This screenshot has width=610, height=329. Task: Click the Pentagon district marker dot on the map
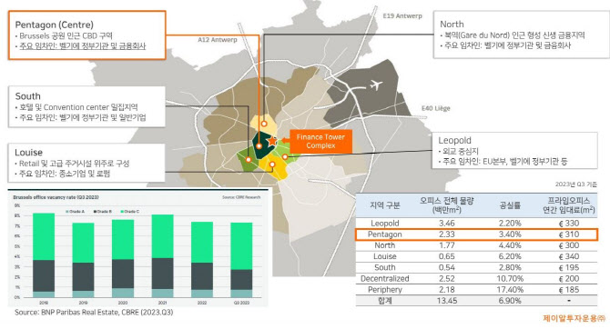259,146
